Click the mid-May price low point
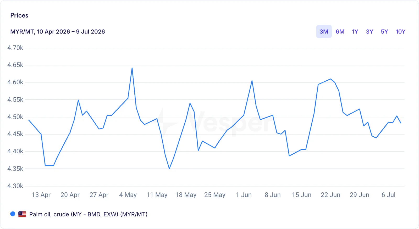The height and width of the screenshot is (229, 419). pos(169,169)
